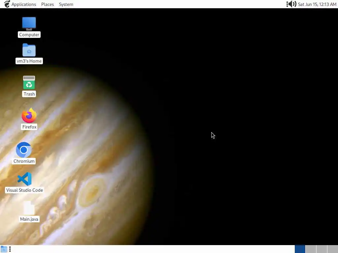Viewport: 338px width, 253px height.
Task: Click the "Main.java" label text
Action: pos(29,219)
